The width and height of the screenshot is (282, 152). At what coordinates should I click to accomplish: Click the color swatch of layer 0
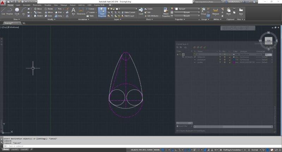click(x=234, y=54)
